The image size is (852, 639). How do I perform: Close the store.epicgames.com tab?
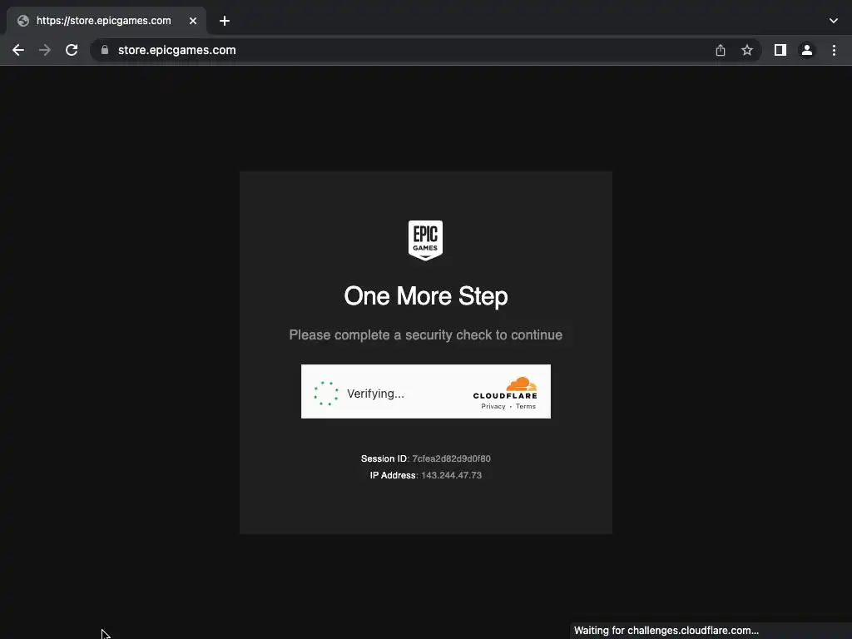click(193, 21)
